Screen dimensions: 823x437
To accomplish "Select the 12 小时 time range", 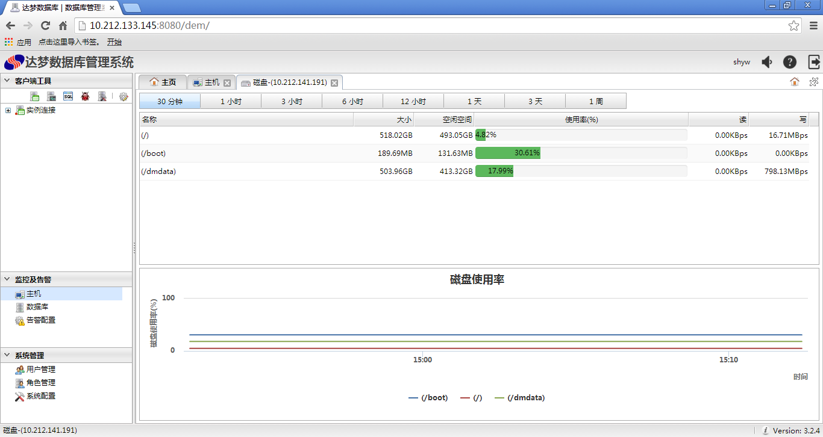I will tap(413, 101).
